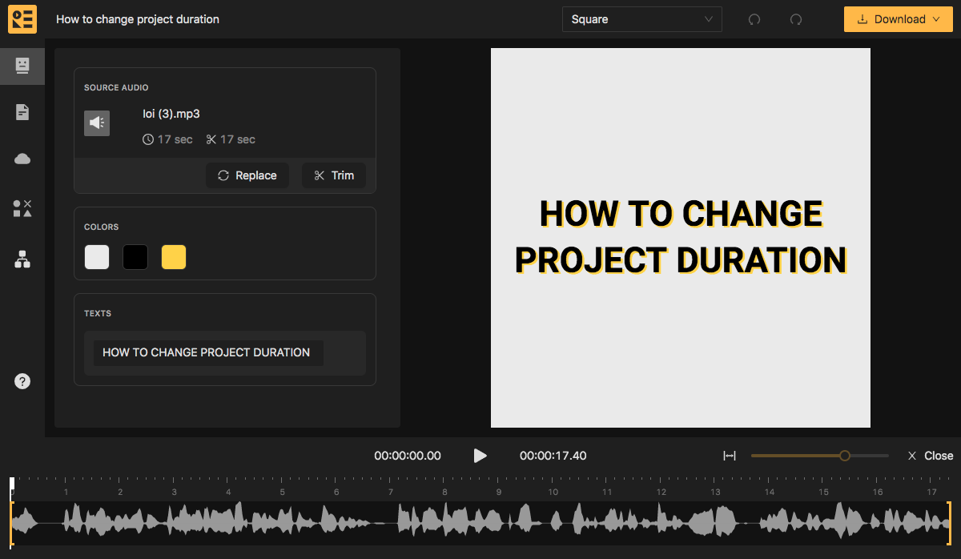
Task: Click the 17 sec scissors trimmed label
Action: [x=231, y=139]
